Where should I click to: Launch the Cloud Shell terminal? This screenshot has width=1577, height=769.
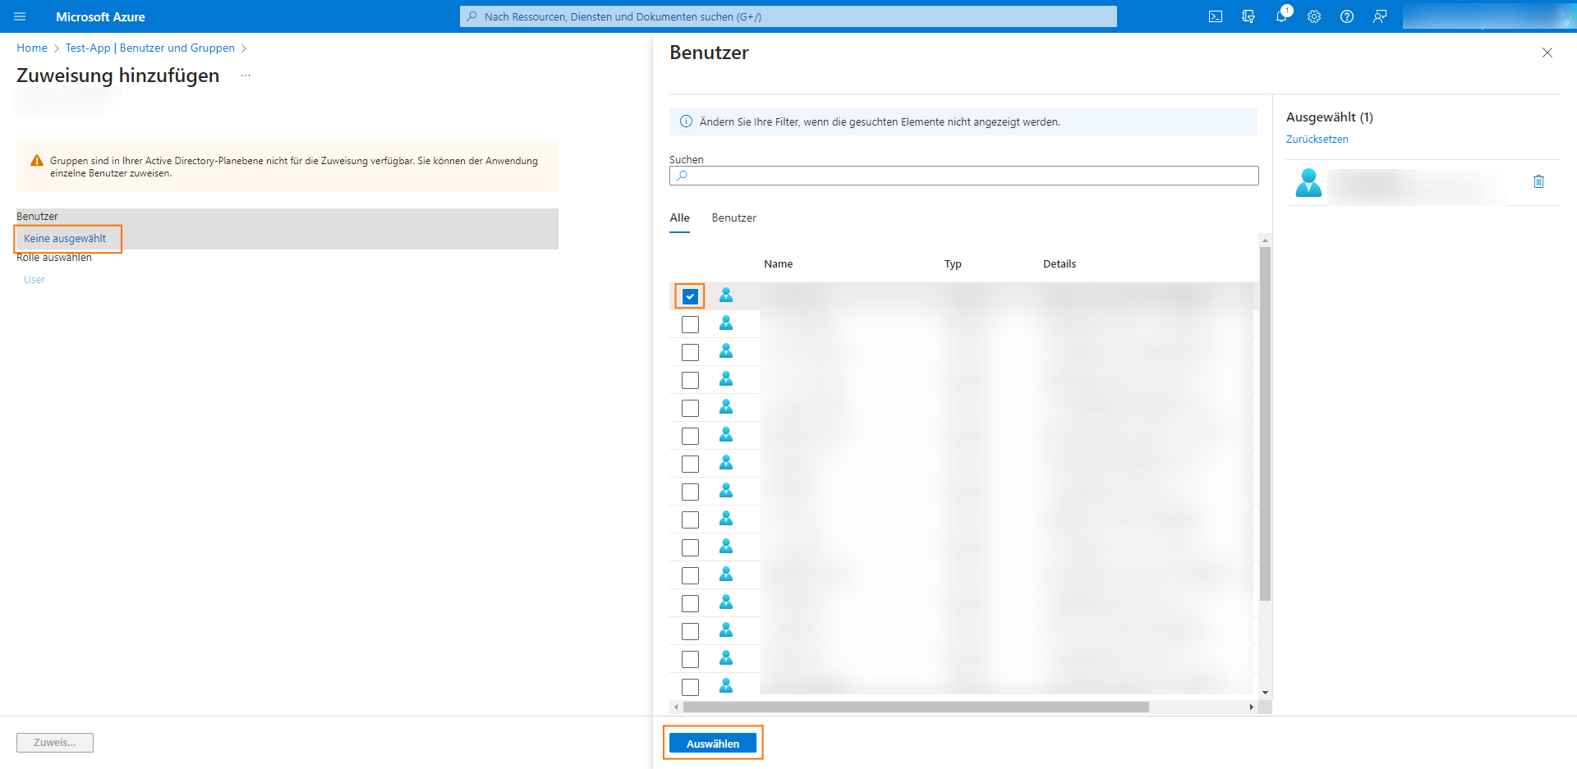tap(1216, 16)
